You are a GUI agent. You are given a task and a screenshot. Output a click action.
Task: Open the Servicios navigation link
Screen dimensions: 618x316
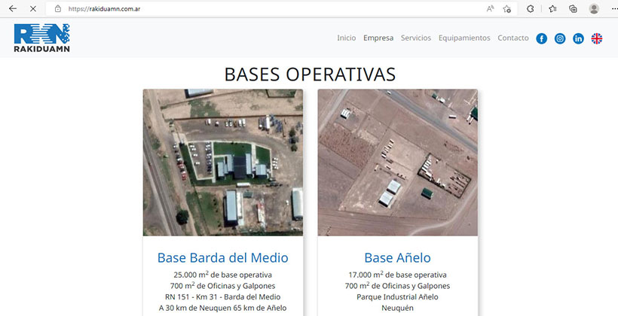(x=416, y=38)
